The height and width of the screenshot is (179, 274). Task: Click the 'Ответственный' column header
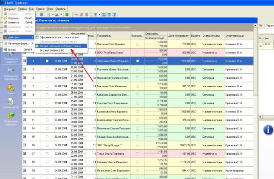tap(239, 36)
